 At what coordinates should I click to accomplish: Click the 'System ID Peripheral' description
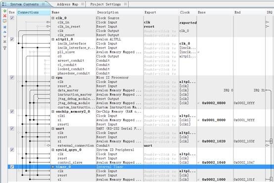coord(115,150)
